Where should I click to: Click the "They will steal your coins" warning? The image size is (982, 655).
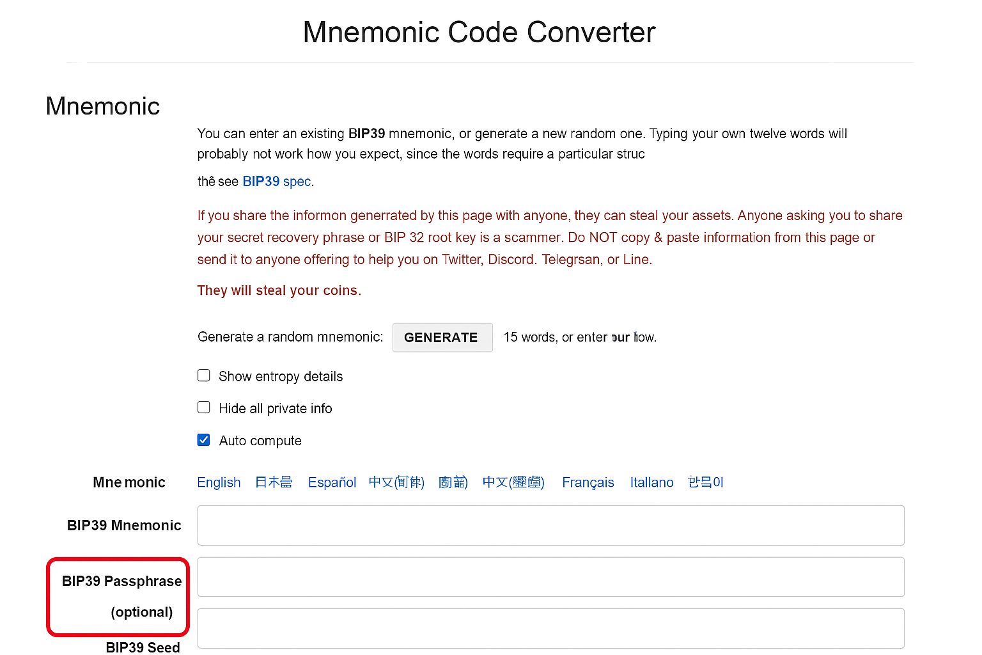[x=279, y=290]
